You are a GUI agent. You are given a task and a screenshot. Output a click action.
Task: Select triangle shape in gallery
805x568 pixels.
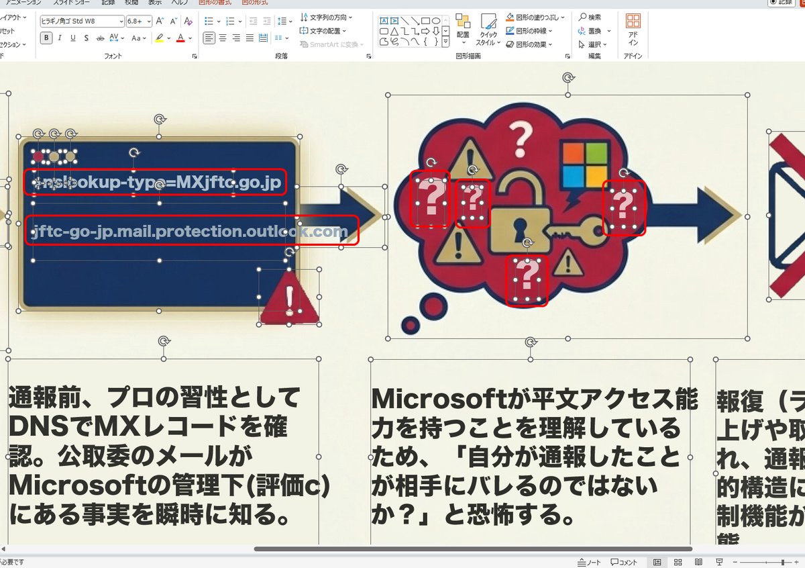coord(395,31)
